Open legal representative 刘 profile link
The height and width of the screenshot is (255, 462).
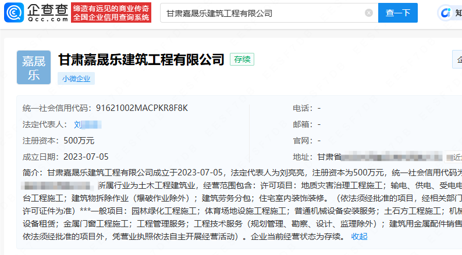(87, 125)
